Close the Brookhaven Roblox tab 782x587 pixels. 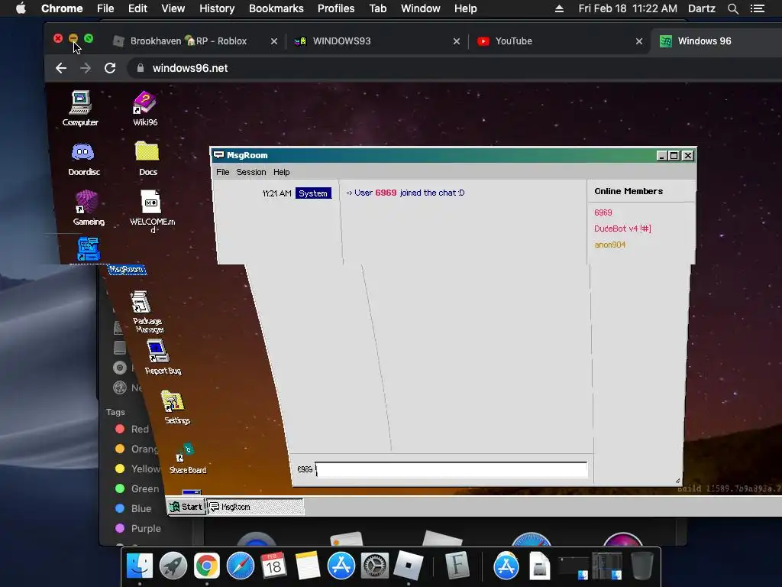pyautogui.click(x=274, y=41)
